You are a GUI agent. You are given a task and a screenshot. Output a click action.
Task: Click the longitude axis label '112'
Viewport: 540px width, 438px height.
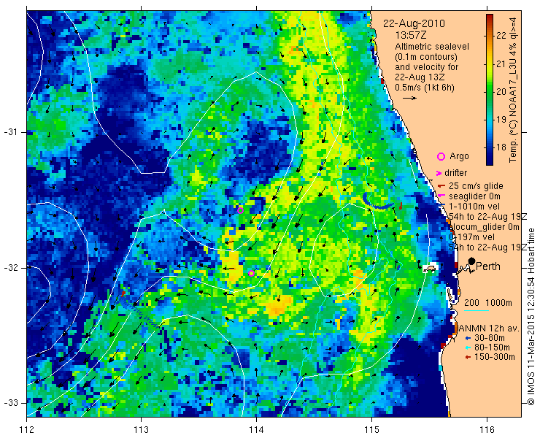tap(26, 430)
